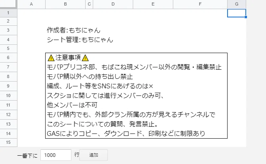This screenshot has height=164, width=266.
Task: Click the line 編成、ルート等をSNSにあげるのは×
Action: [x=100, y=86]
